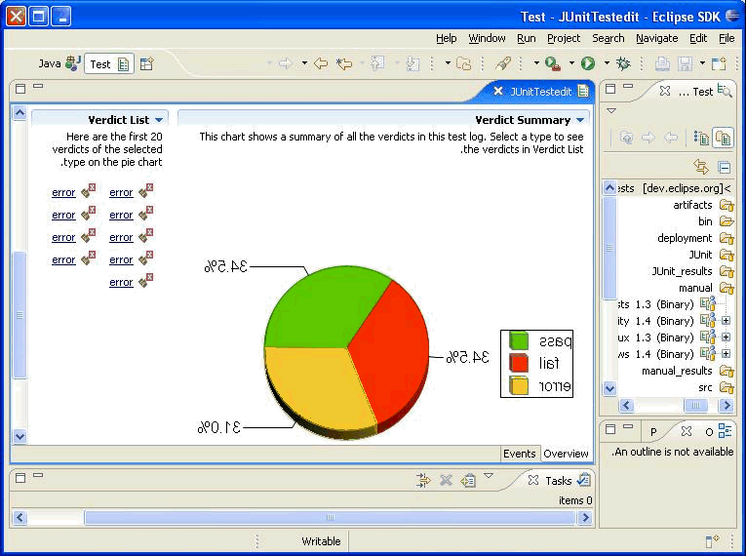Open the lone error link in last row
Screen dimensions: 746x556
click(121, 282)
